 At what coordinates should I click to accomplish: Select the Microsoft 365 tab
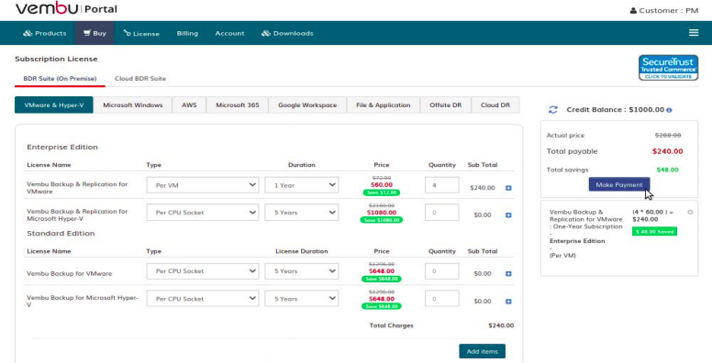pyautogui.click(x=238, y=104)
